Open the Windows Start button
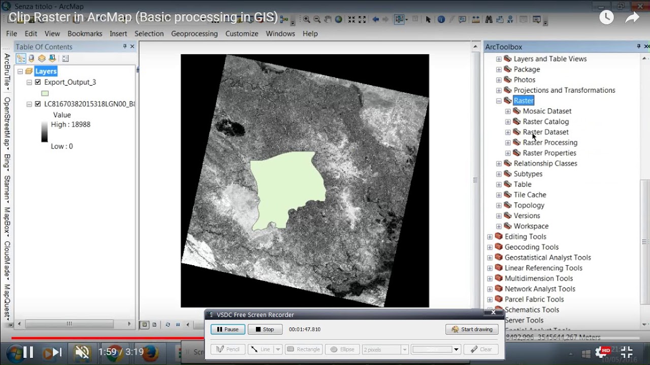Screen dimensions: 650x365 coord(15,352)
